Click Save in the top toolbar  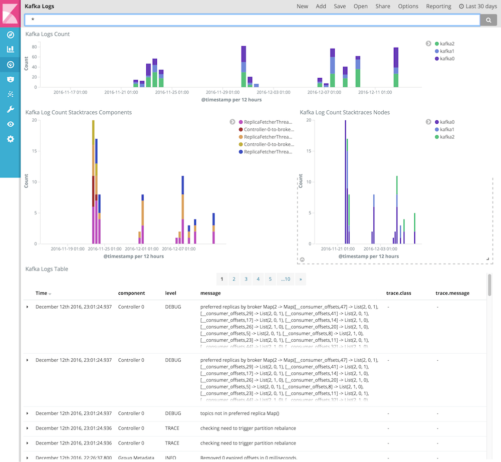click(340, 6)
